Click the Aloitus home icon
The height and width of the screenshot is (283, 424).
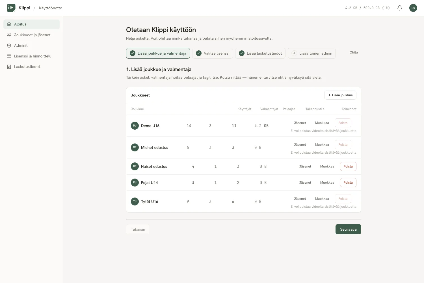9,24
